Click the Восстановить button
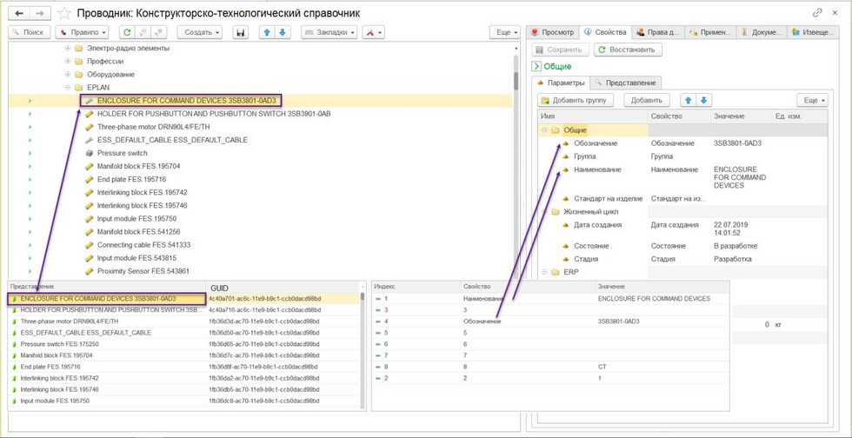 point(629,50)
